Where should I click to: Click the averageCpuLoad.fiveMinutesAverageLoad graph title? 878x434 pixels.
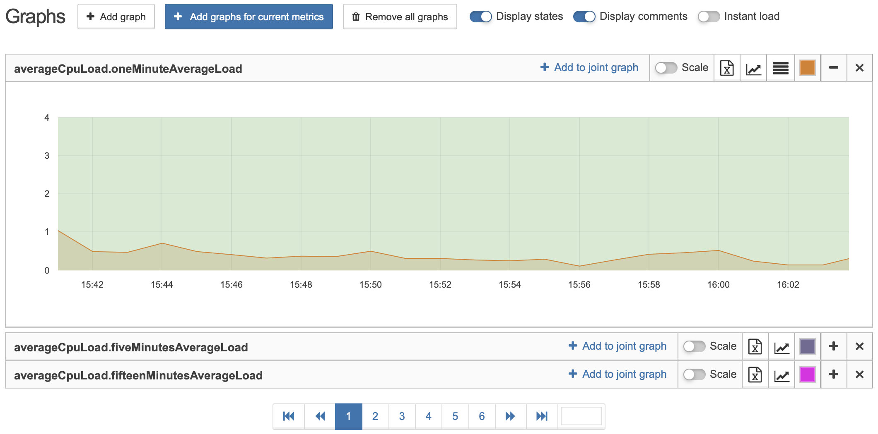(131, 347)
